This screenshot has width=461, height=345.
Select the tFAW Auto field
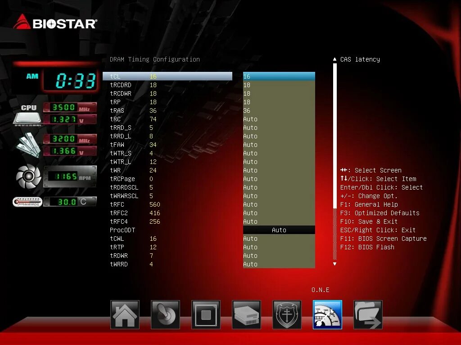(279, 145)
